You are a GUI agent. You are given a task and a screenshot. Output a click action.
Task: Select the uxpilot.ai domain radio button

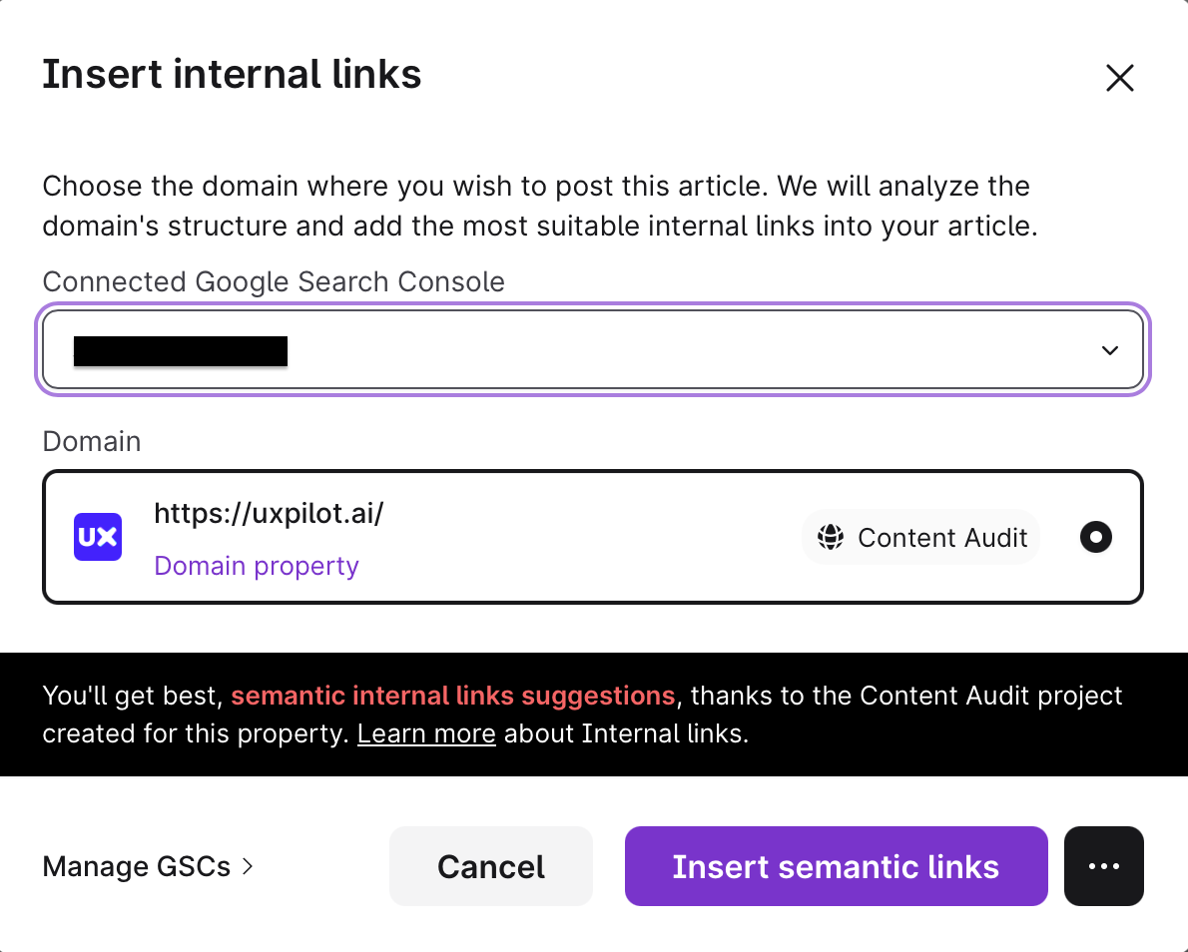(x=1095, y=537)
